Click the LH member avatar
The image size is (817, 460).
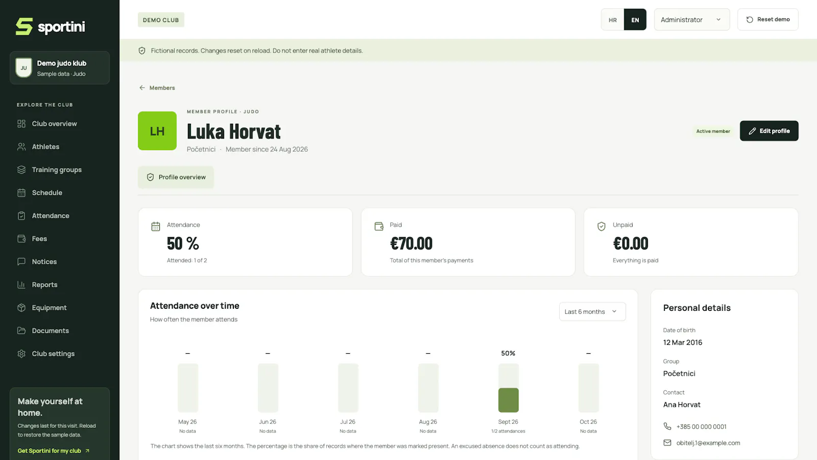click(x=157, y=131)
